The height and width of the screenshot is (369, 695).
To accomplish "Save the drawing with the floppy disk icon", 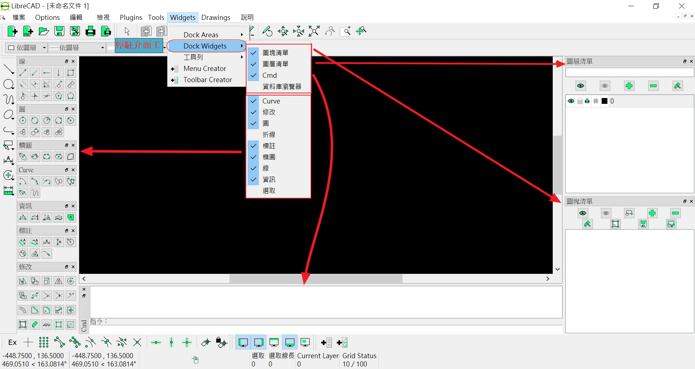I will (x=59, y=31).
